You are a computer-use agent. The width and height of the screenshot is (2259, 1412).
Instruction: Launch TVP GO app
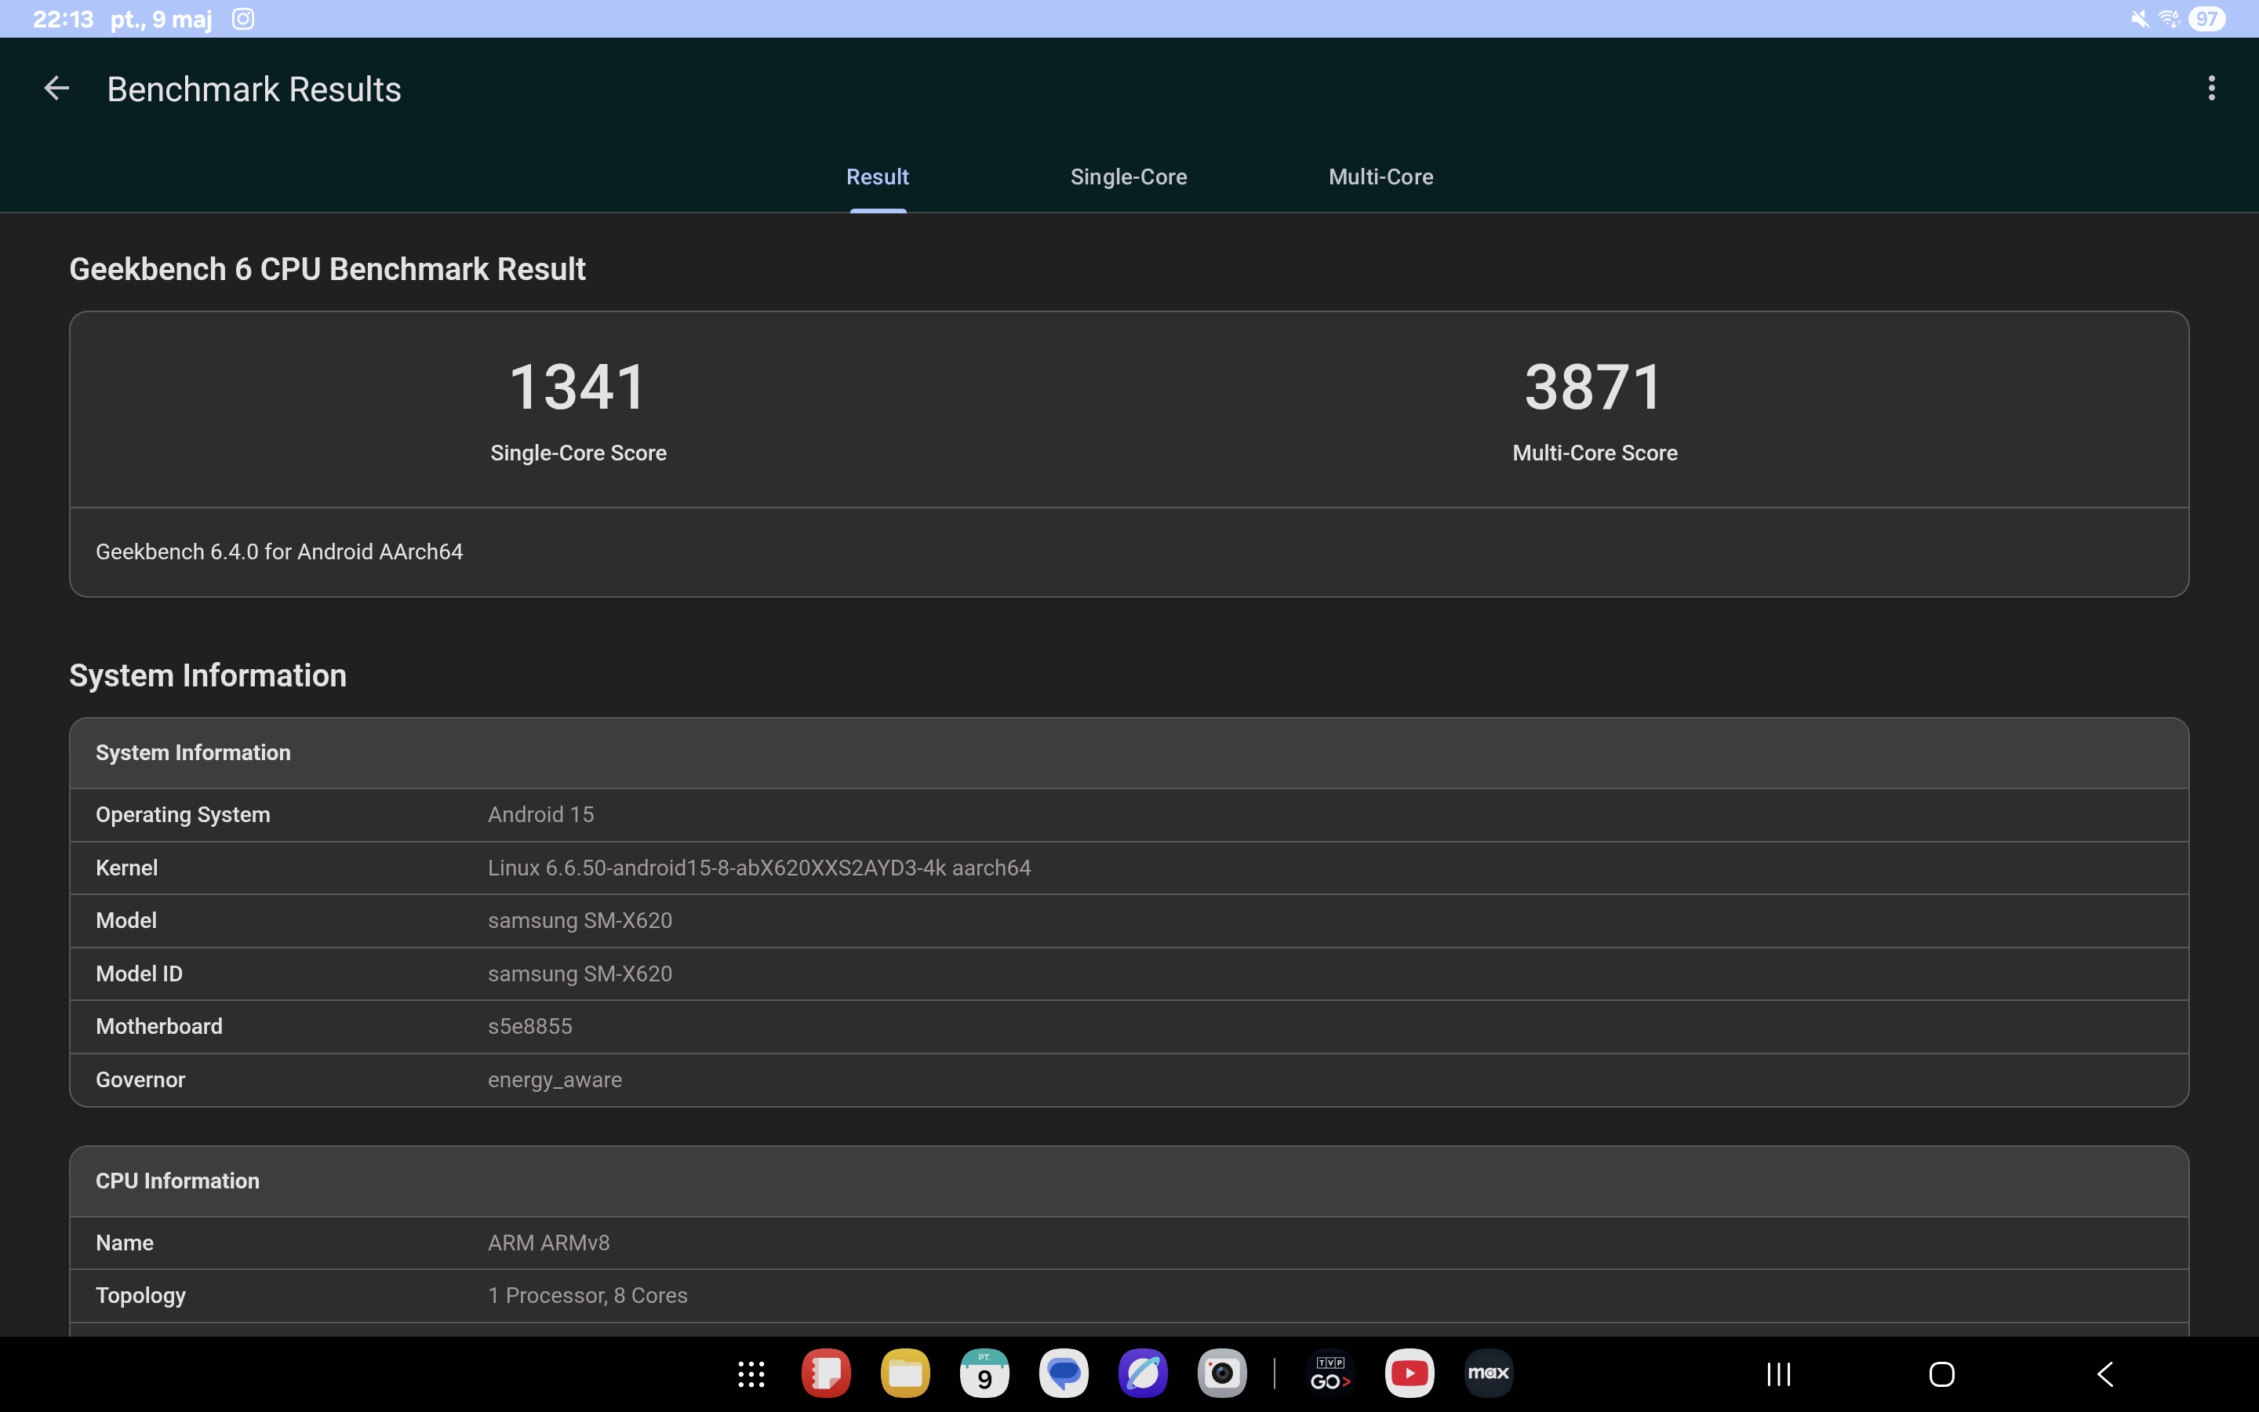[x=1330, y=1374]
